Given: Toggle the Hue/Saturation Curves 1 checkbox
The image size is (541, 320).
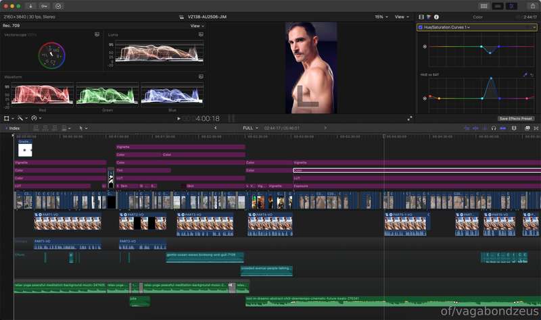Looking at the screenshot, I should point(420,27).
